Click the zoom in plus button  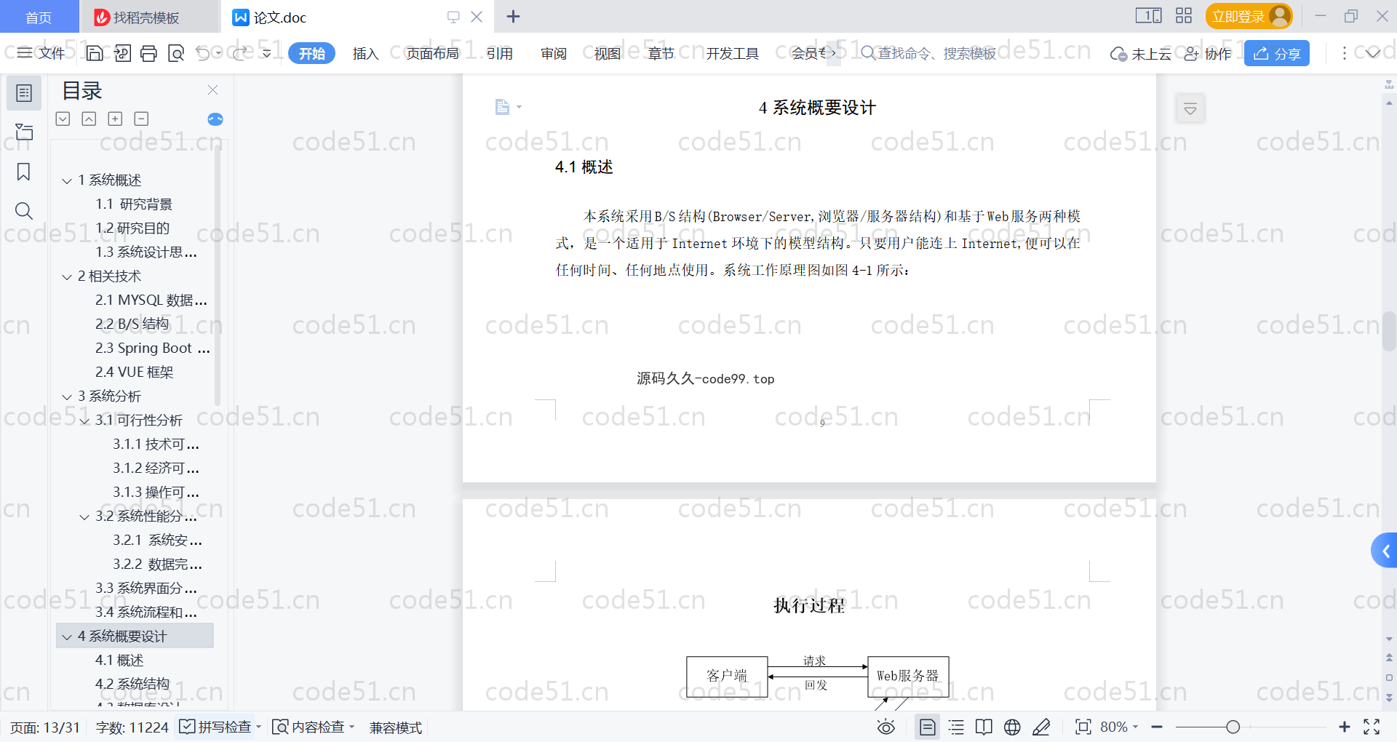(1345, 727)
